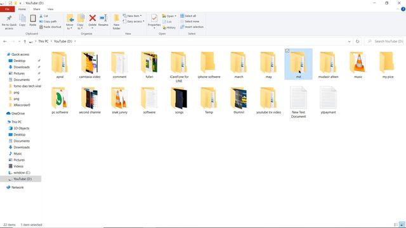Image resolution: width=406 pixels, height=228 pixels.
Task: Click the Back navigation arrow
Action: (x=5, y=41)
